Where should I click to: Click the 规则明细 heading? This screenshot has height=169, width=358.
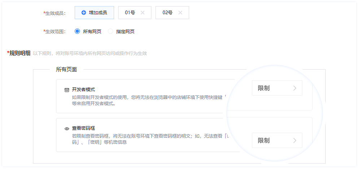[x=19, y=53]
